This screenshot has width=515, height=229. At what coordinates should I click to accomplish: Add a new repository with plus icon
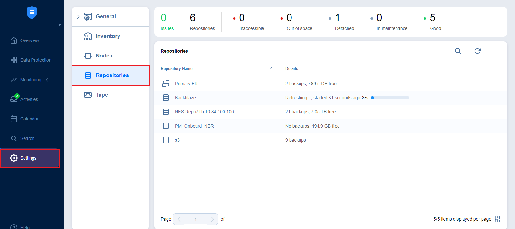point(493,51)
